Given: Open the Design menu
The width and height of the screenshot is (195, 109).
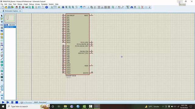Looking at the screenshot, I should point(20,4).
